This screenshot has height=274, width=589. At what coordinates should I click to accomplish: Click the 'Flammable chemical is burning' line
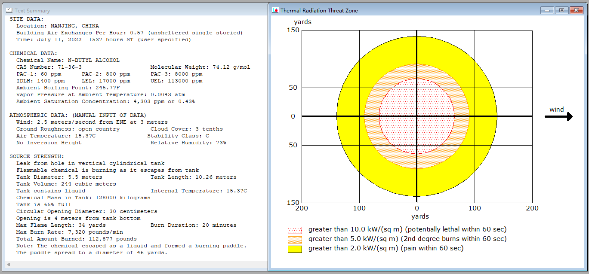click(108, 170)
